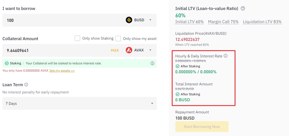Click the green Staking check icon

(x=7, y=63)
